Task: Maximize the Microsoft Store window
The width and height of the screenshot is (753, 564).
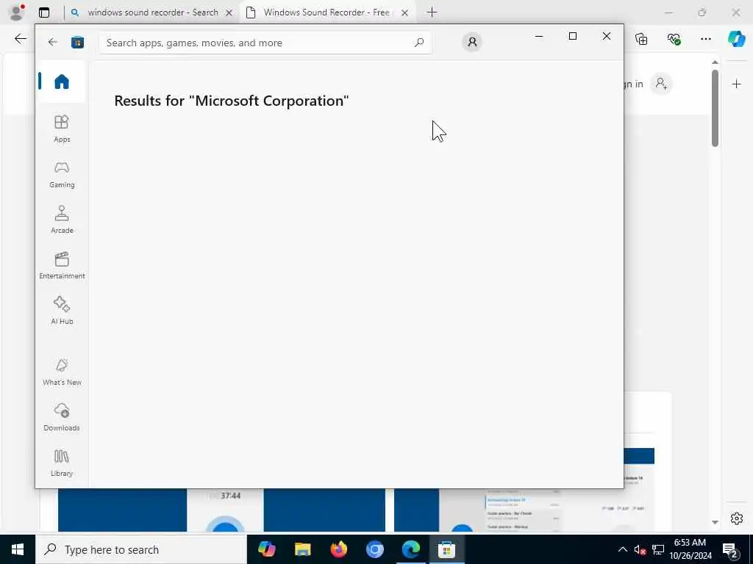Action: (572, 36)
